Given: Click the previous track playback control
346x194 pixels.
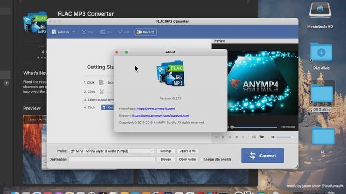Looking at the screenshot, I should pos(216,137).
